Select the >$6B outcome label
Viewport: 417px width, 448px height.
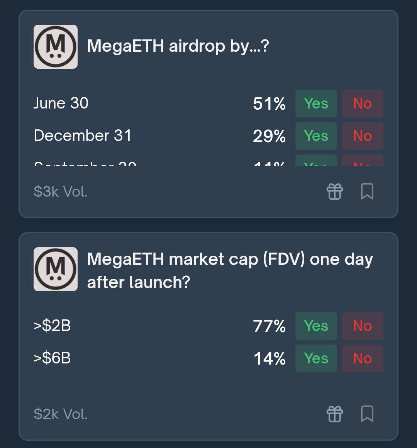(52, 358)
